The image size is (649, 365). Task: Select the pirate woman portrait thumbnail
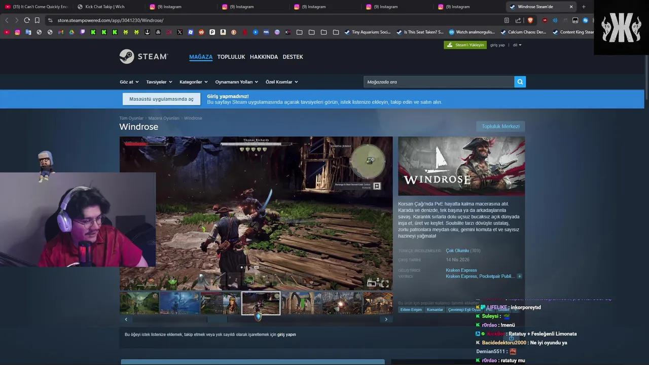[220, 303]
